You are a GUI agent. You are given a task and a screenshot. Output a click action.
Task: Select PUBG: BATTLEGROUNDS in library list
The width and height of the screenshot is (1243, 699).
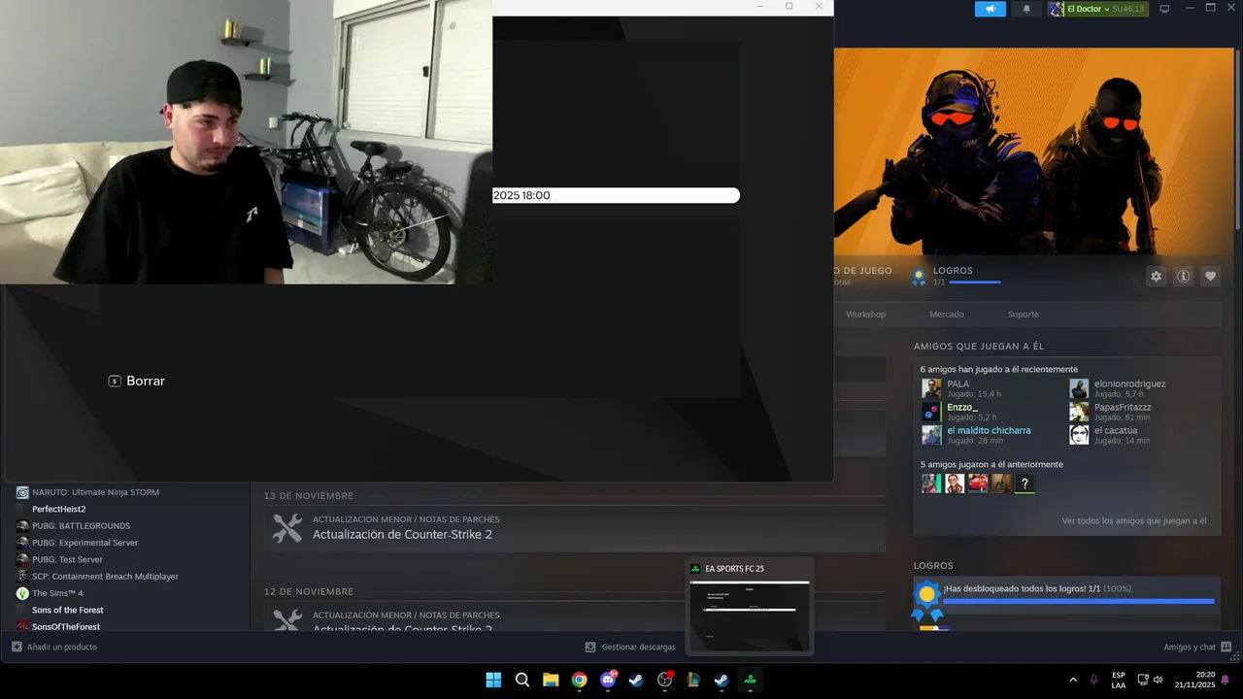pos(81,526)
